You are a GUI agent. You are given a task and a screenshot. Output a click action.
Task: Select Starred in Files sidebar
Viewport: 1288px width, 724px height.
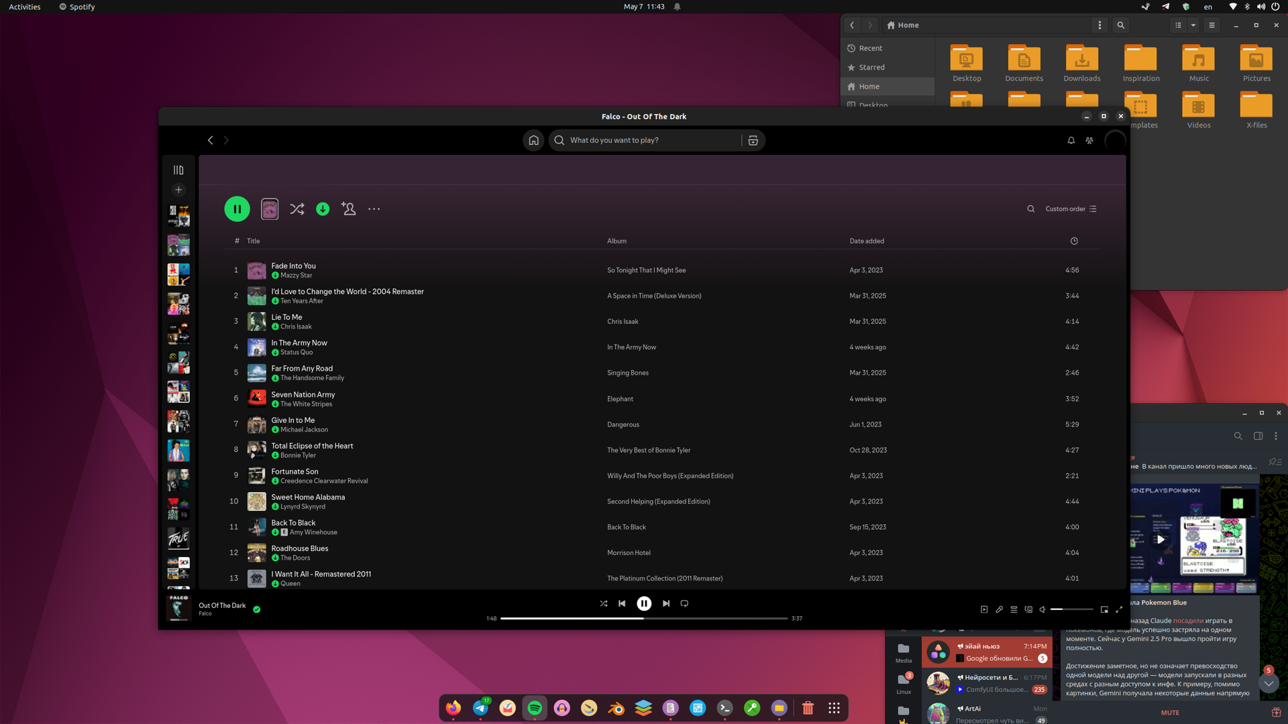click(888, 67)
